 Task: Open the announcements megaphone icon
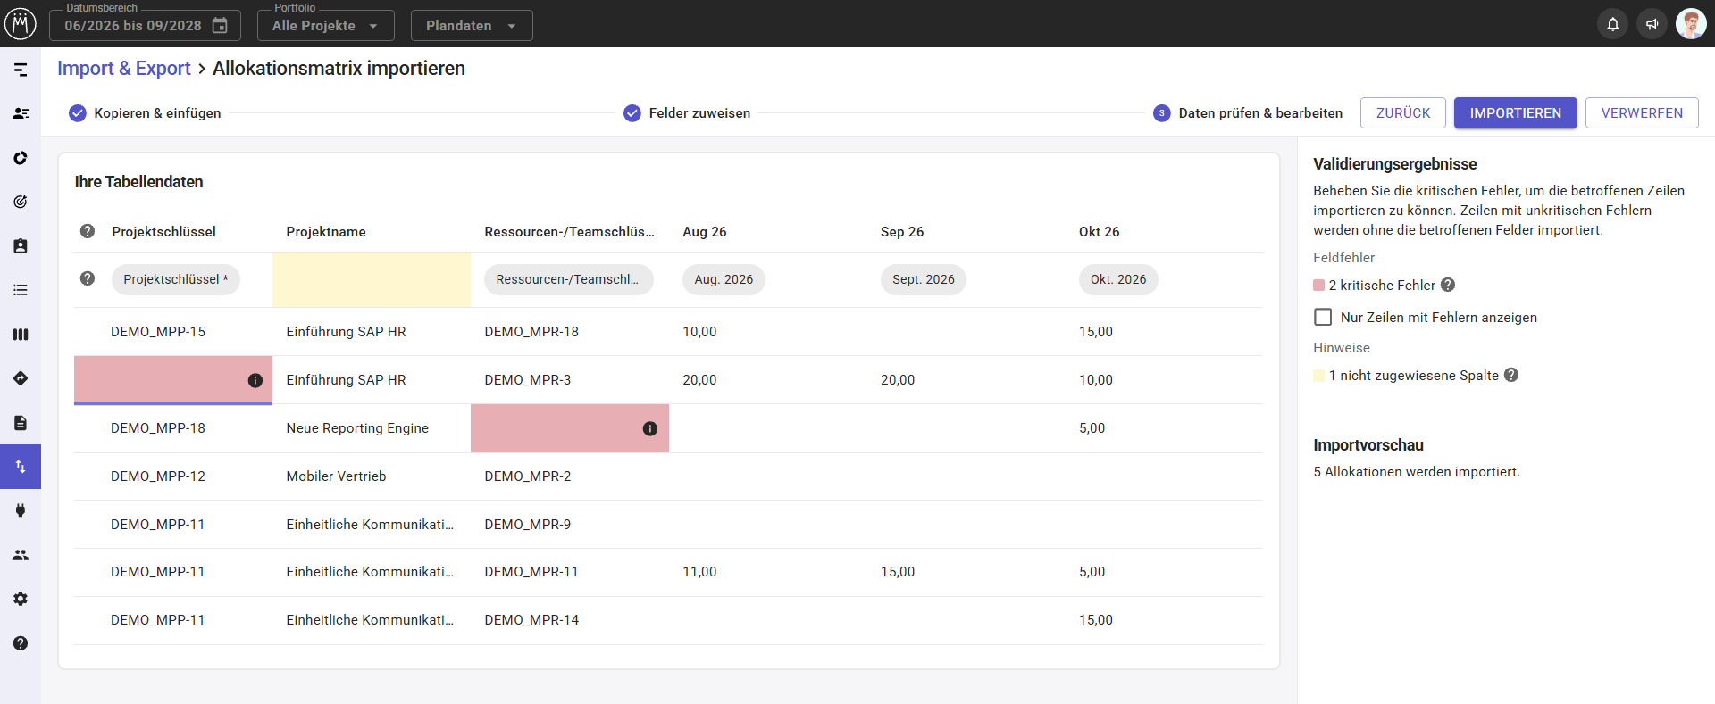1652,24
